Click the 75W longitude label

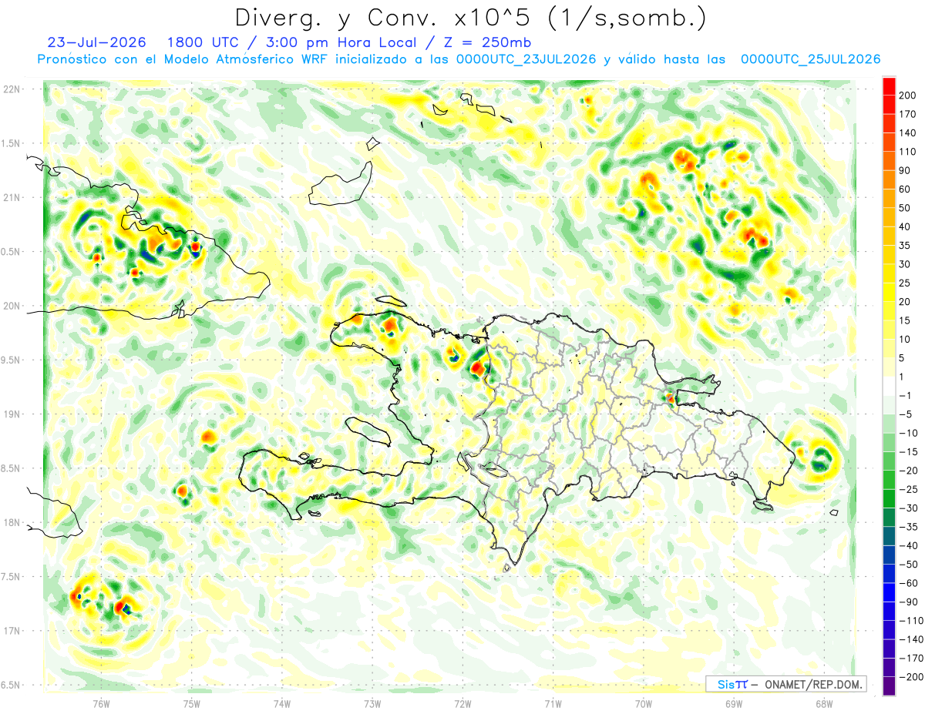191,703
